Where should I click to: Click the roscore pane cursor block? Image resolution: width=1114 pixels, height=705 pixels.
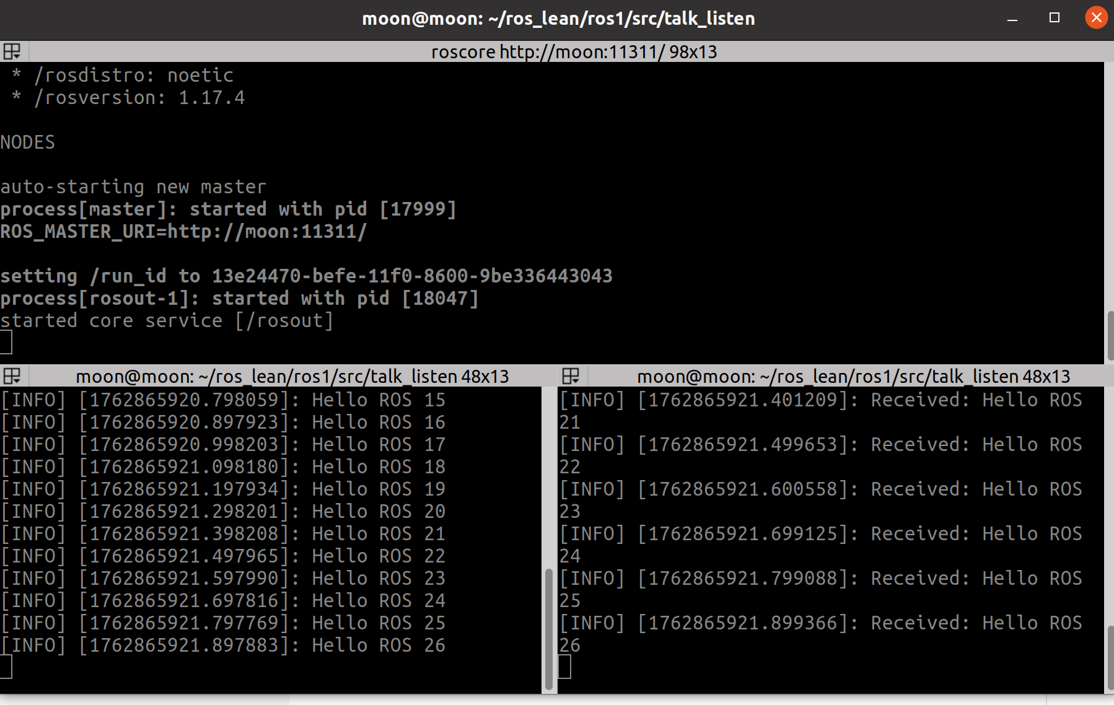pos(6,343)
